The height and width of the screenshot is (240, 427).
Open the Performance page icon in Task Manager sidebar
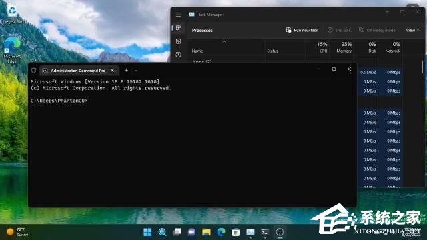point(178,41)
